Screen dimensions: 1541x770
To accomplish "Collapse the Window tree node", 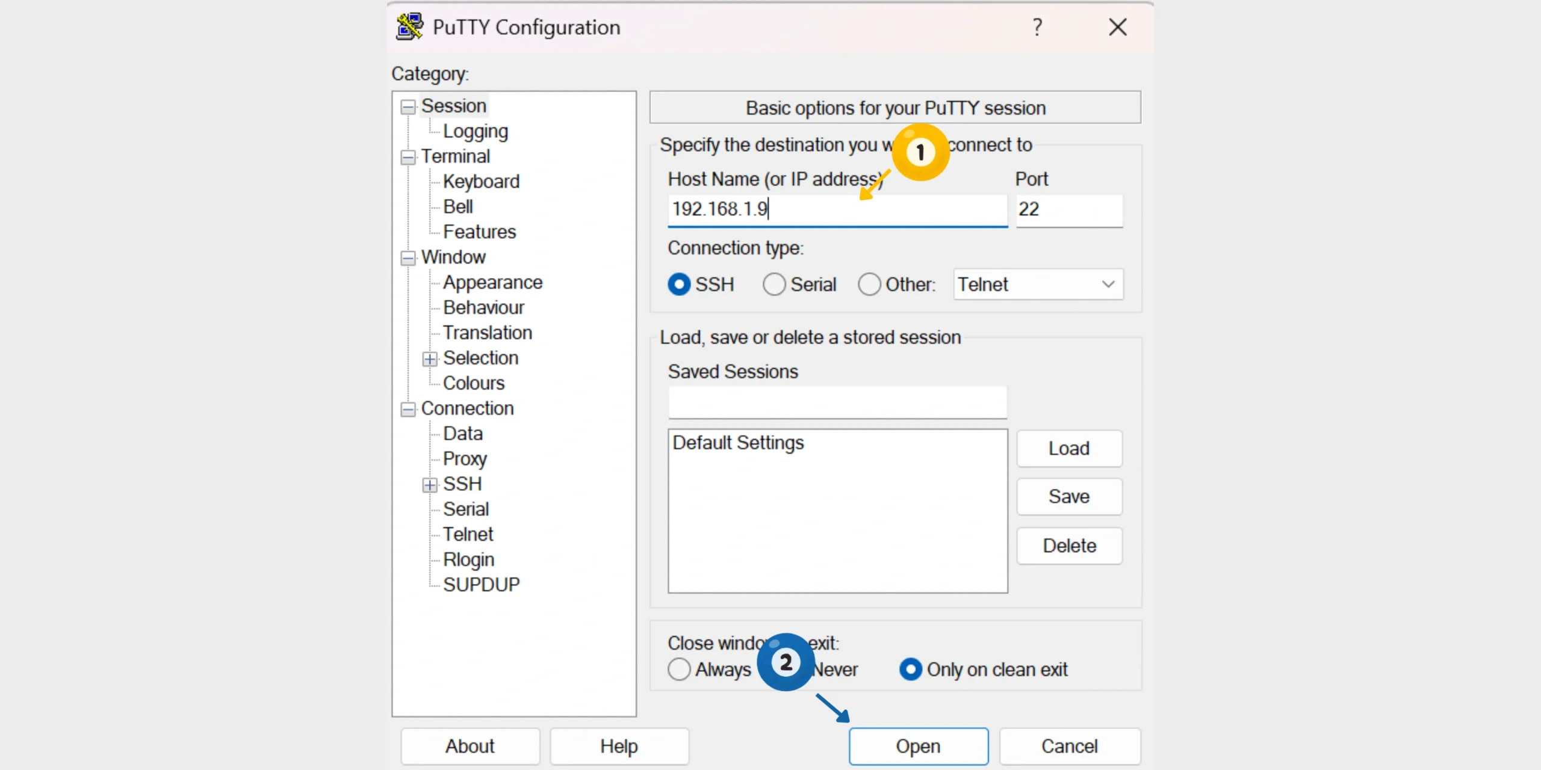I will click(408, 258).
